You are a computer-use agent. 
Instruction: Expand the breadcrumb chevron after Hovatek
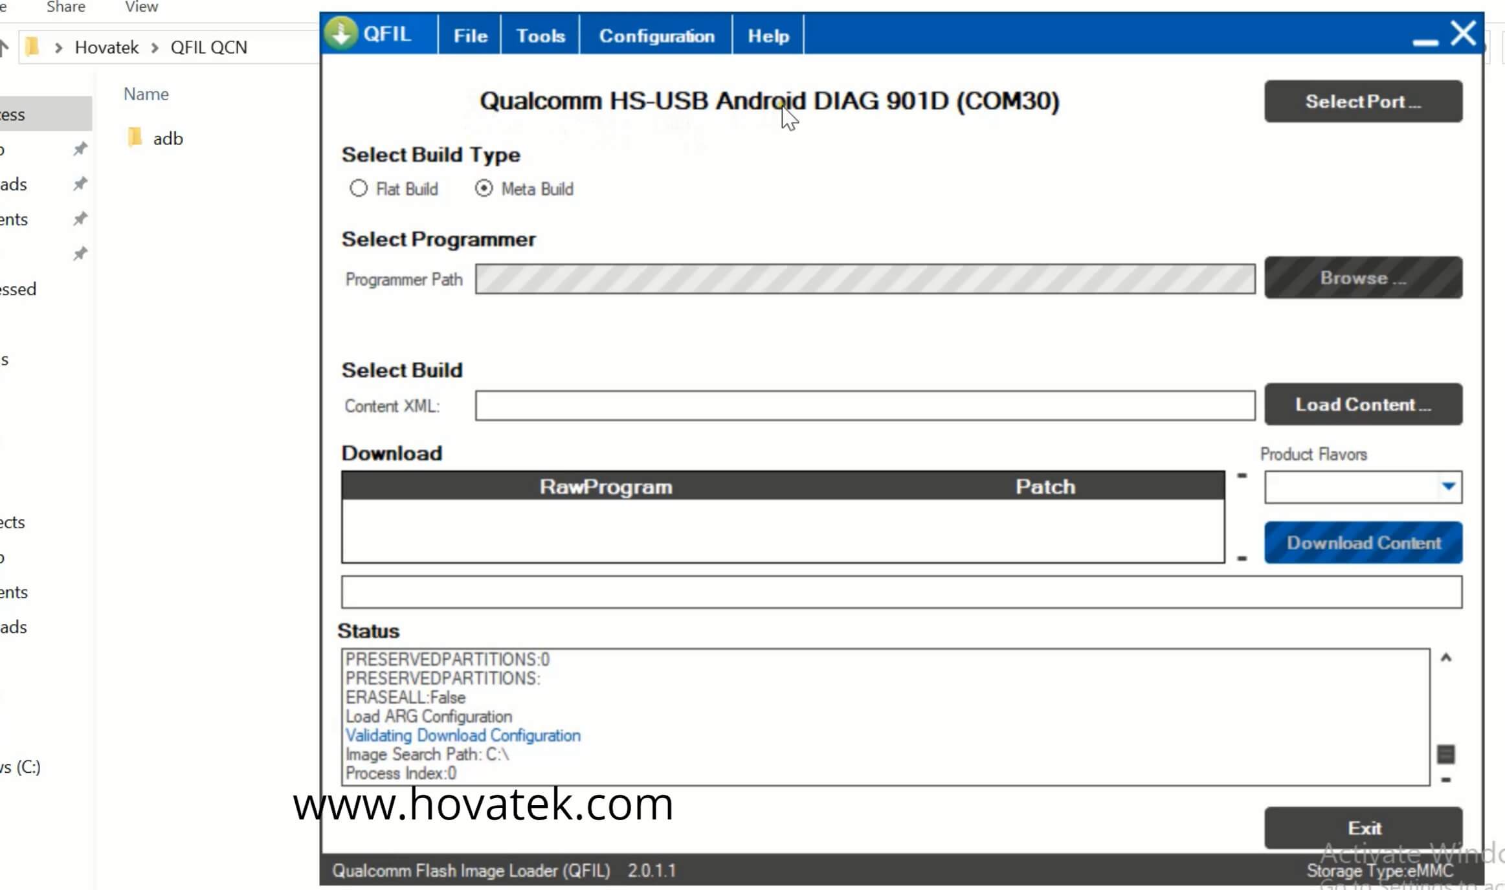click(x=154, y=47)
